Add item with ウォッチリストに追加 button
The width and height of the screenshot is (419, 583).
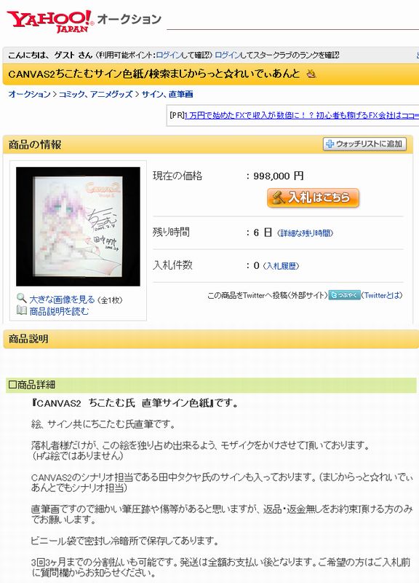point(364,144)
